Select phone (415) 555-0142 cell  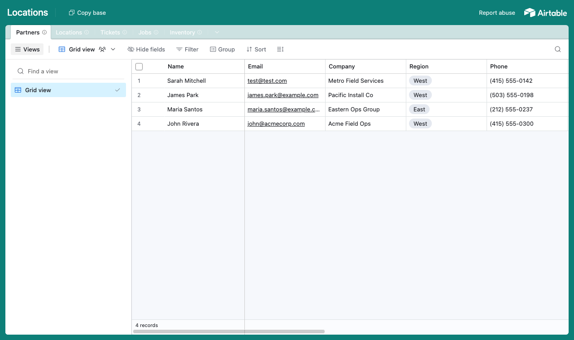[527, 81]
